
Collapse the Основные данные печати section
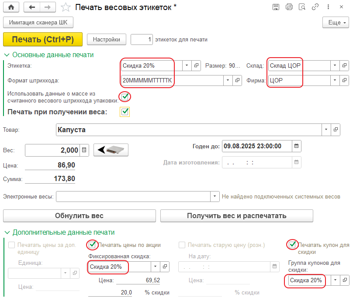[x=7, y=55]
